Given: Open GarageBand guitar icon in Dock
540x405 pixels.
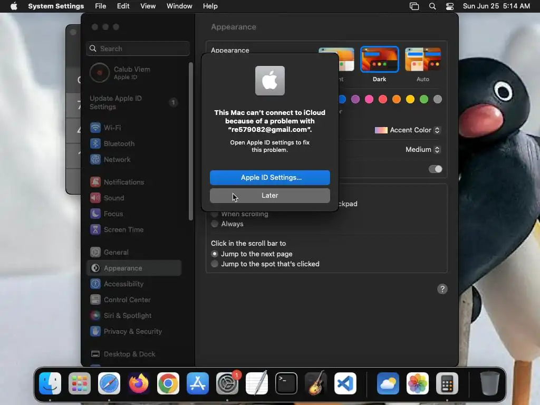Looking at the screenshot, I should coord(316,383).
